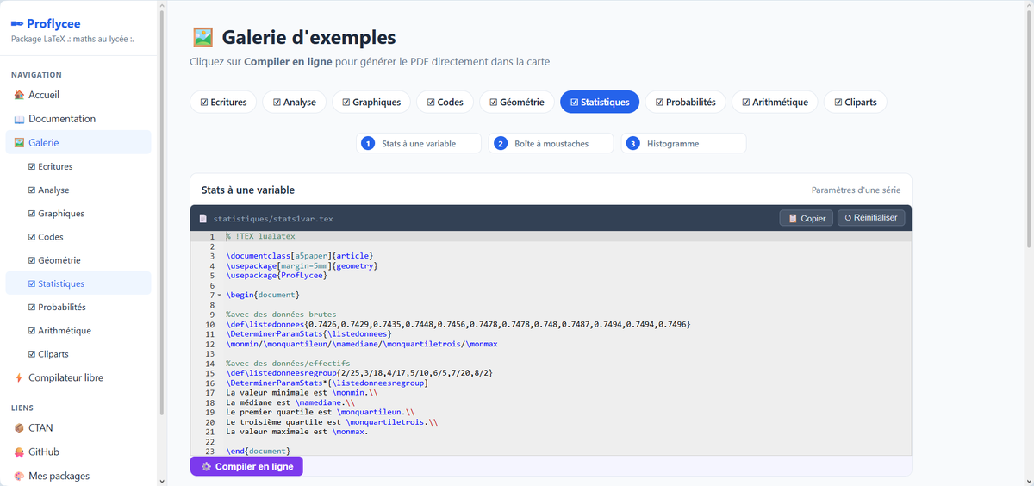
Task: Select the Arithmétique category chip
Action: click(775, 102)
